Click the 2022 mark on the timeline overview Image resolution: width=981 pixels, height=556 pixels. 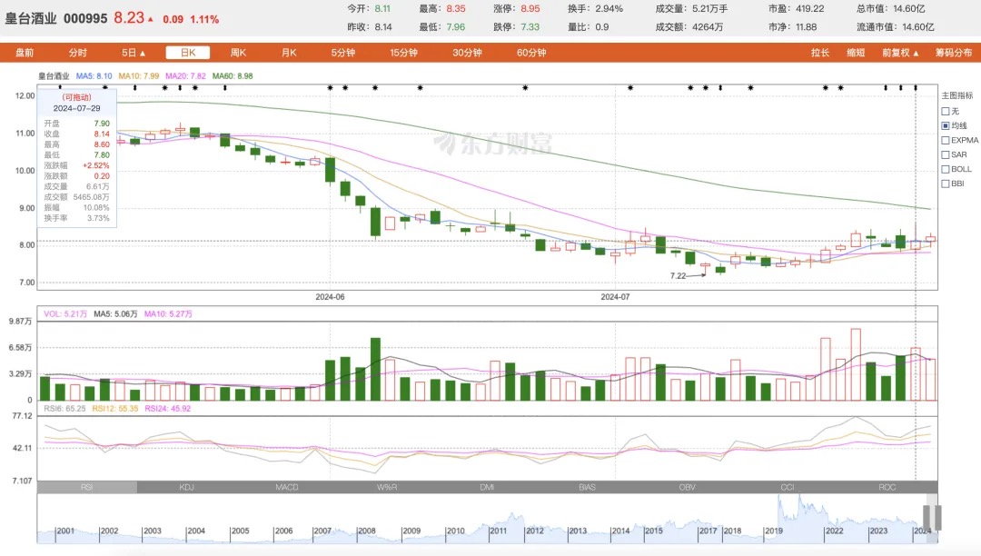pyautogui.click(x=834, y=531)
